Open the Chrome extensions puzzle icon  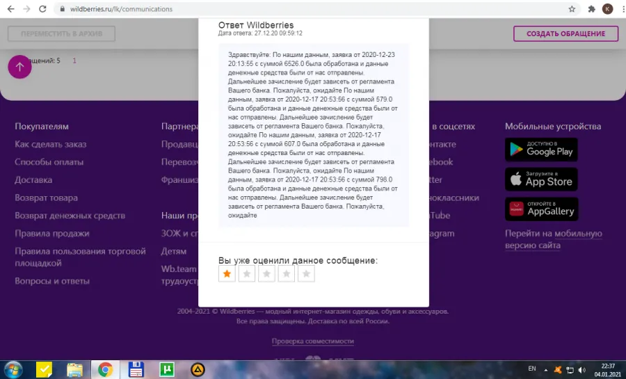point(592,9)
